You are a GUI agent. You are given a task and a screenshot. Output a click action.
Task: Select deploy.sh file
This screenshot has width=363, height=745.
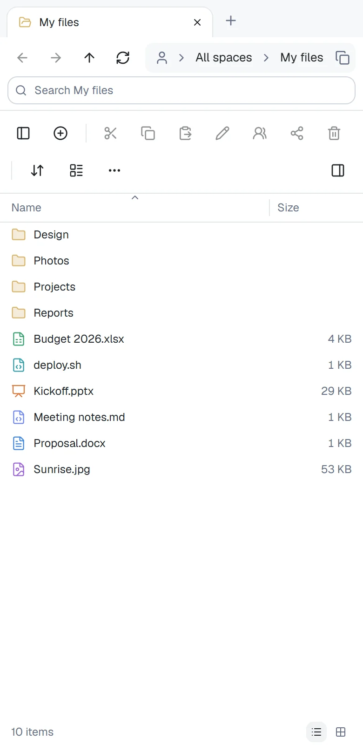click(181, 365)
